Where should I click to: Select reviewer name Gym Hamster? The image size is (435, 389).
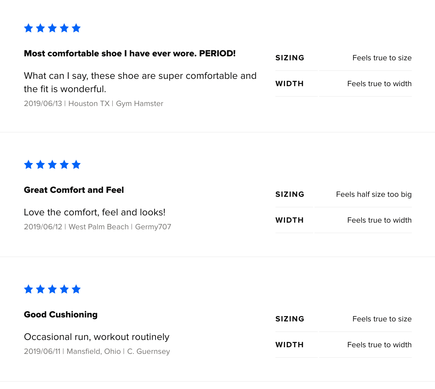coord(139,104)
